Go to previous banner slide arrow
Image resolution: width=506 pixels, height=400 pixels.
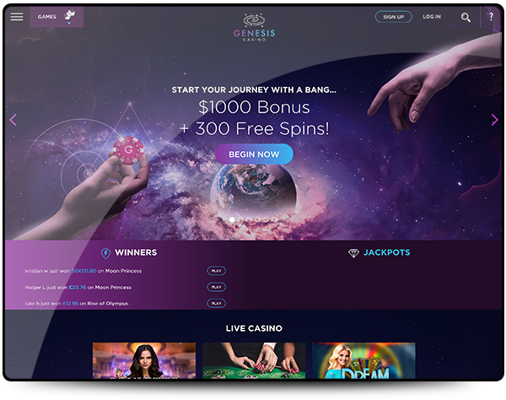13,120
